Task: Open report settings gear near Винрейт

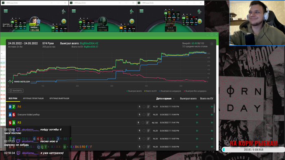Action: (212, 44)
